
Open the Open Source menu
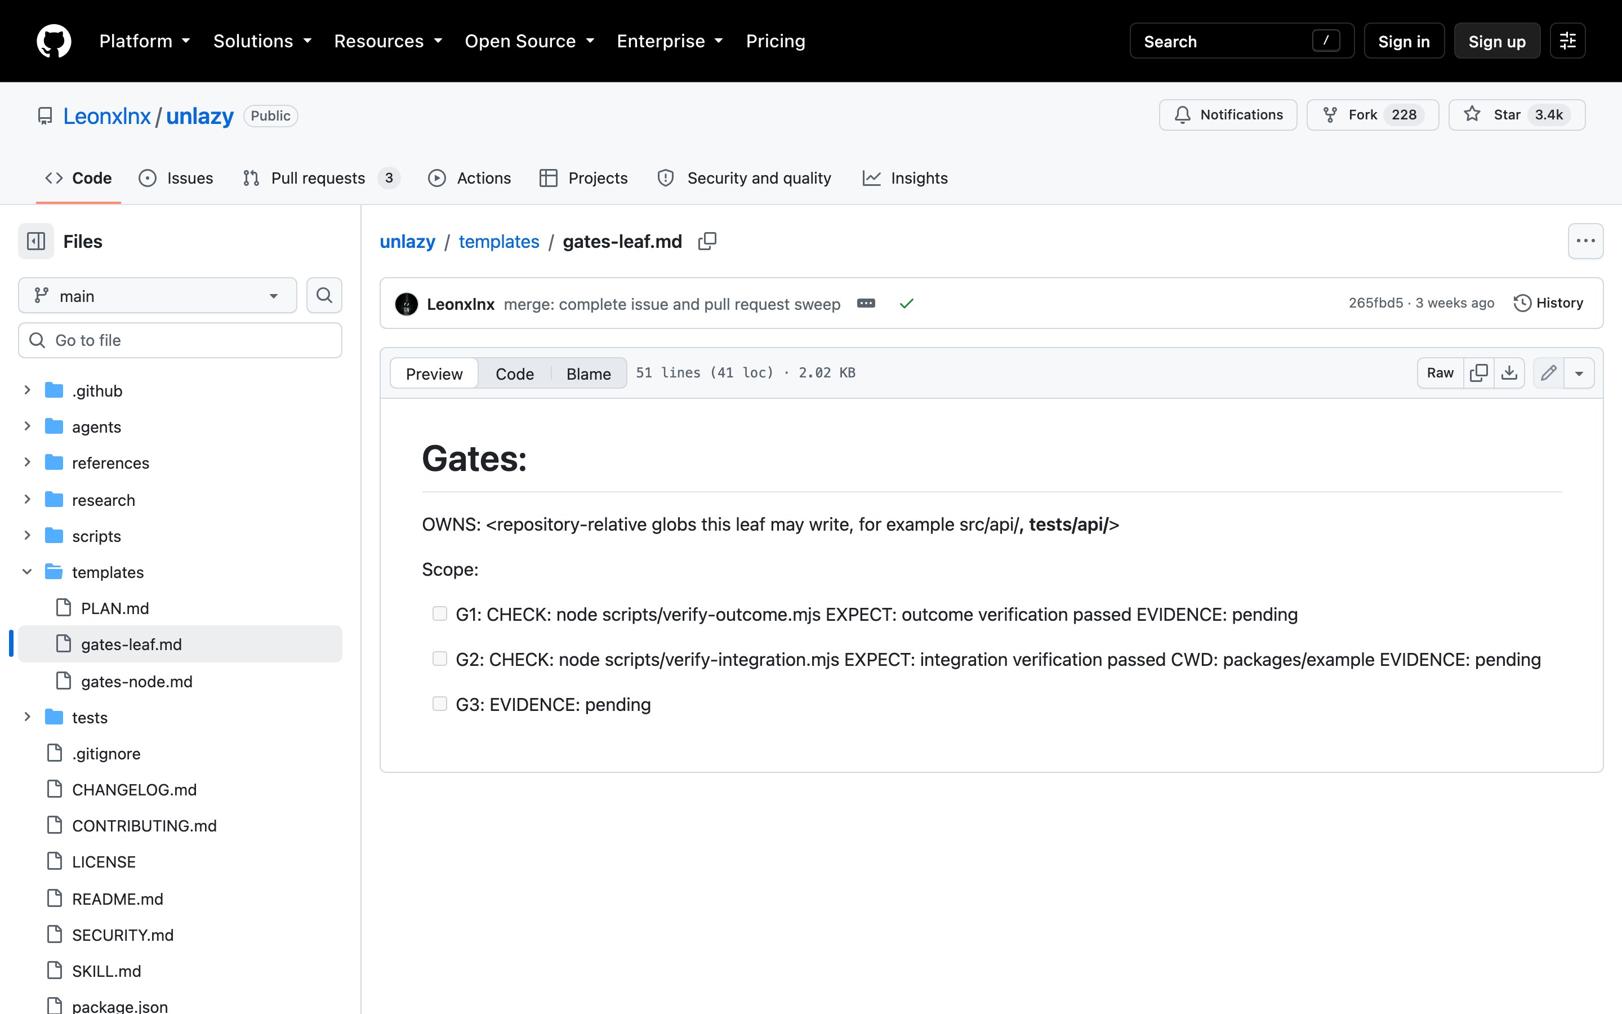pyautogui.click(x=530, y=41)
